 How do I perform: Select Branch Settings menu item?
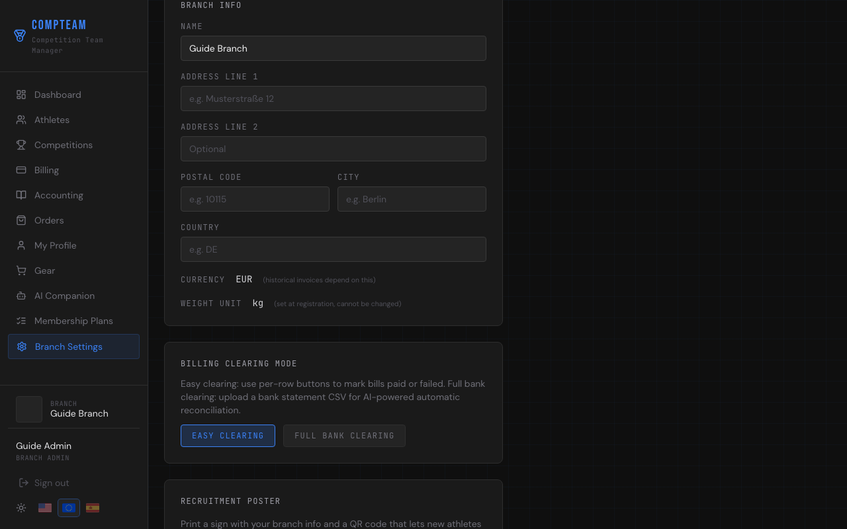coord(73,346)
